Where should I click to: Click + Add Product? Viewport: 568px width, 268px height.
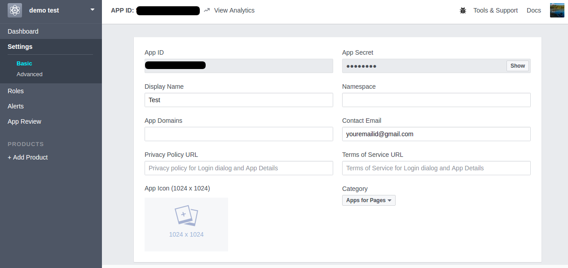point(28,157)
